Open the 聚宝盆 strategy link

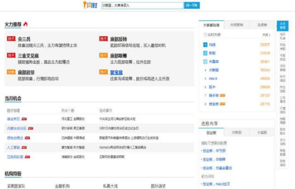pos(116,72)
